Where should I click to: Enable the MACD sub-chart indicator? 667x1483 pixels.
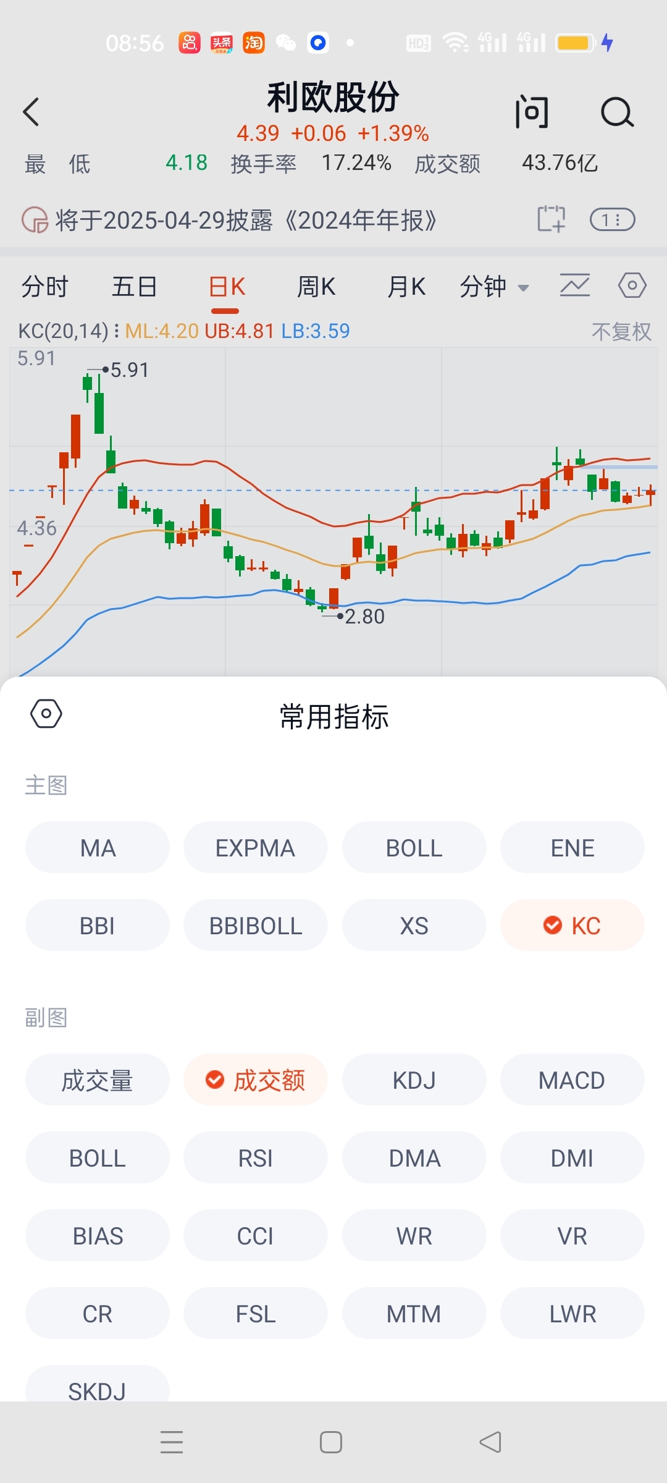tap(573, 1080)
